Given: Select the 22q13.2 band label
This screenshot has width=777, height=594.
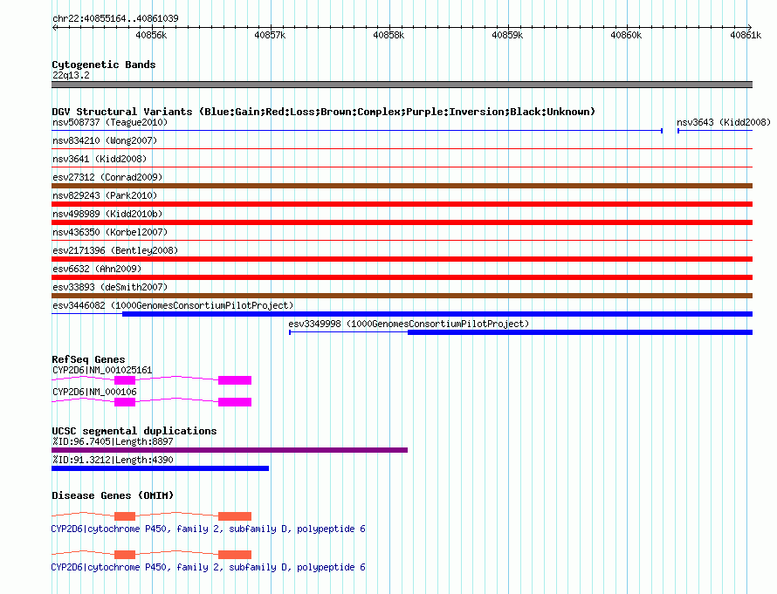Looking at the screenshot, I should [71, 75].
